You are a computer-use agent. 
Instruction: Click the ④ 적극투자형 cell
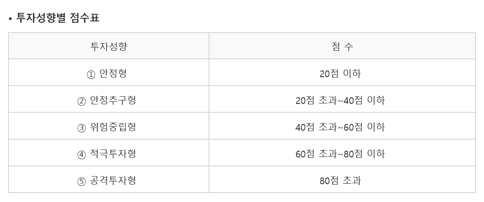click(x=109, y=153)
